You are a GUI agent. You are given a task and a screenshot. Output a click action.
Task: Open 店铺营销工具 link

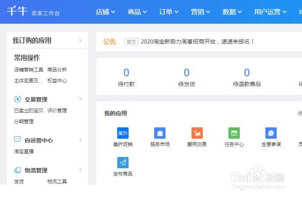[x=28, y=70]
